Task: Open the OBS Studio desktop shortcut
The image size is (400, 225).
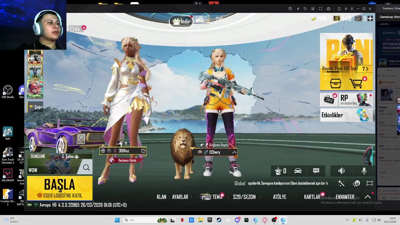Action: pos(8,92)
